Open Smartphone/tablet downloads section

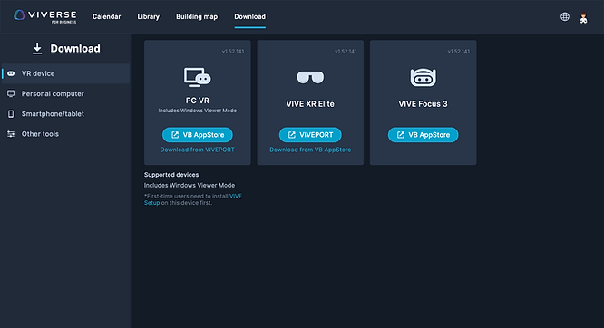pos(66,114)
